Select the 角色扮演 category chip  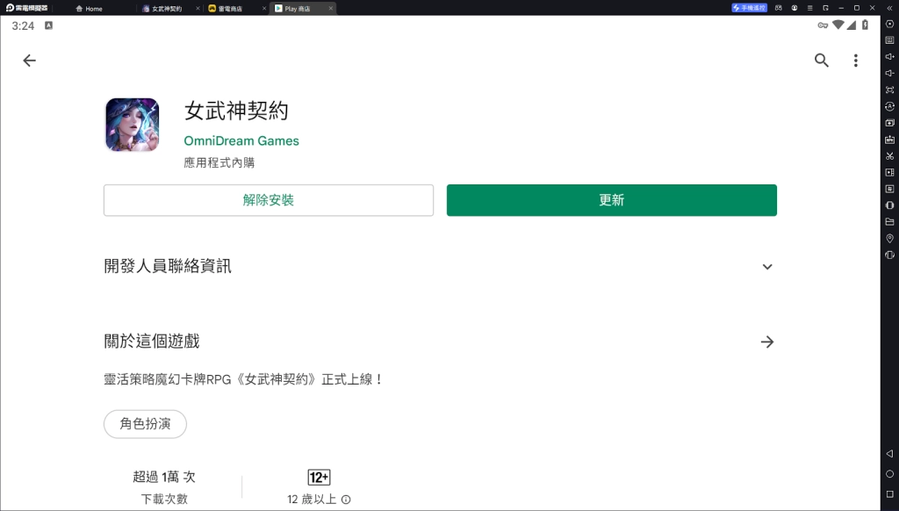coord(145,424)
